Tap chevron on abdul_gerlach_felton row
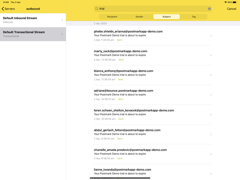Viewport: 240px width, 180px height. [211, 134]
